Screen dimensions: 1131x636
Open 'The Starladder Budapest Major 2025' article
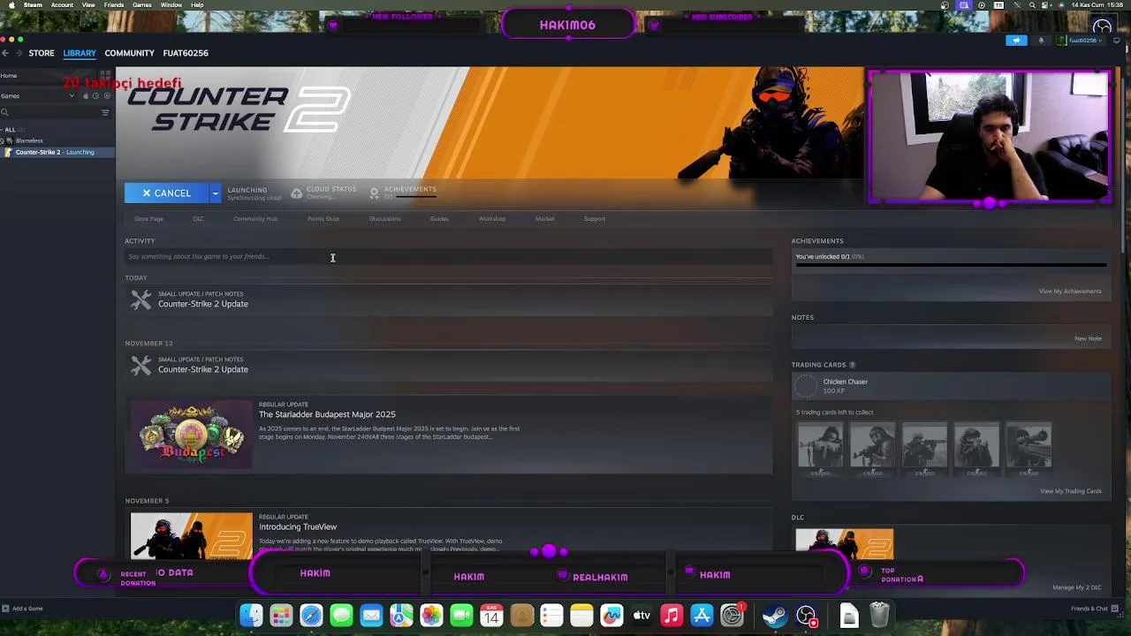coord(327,414)
